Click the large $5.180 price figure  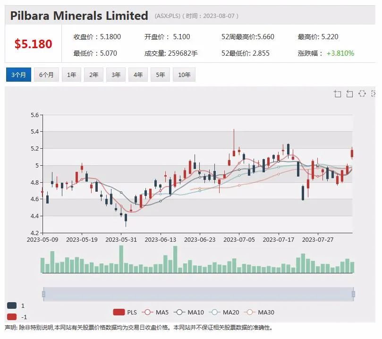point(34,44)
